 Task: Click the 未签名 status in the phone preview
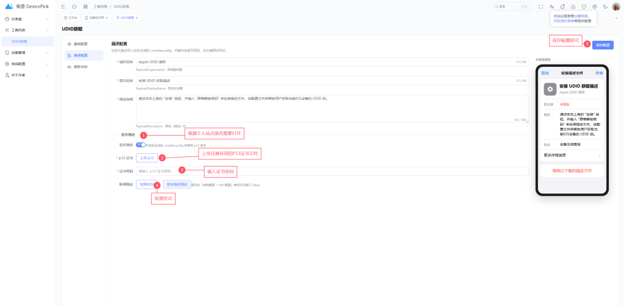pos(565,104)
